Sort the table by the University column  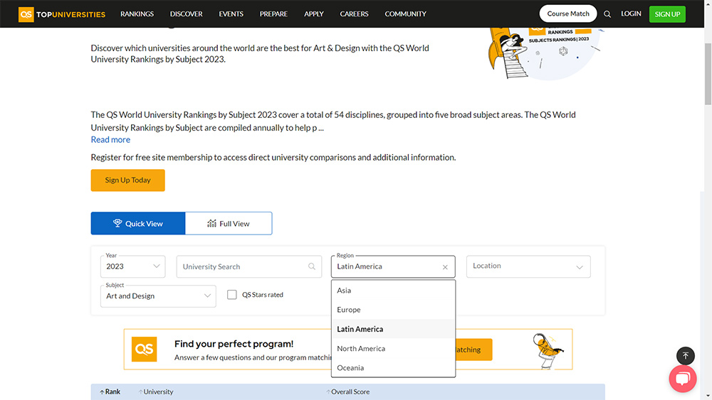click(x=156, y=392)
